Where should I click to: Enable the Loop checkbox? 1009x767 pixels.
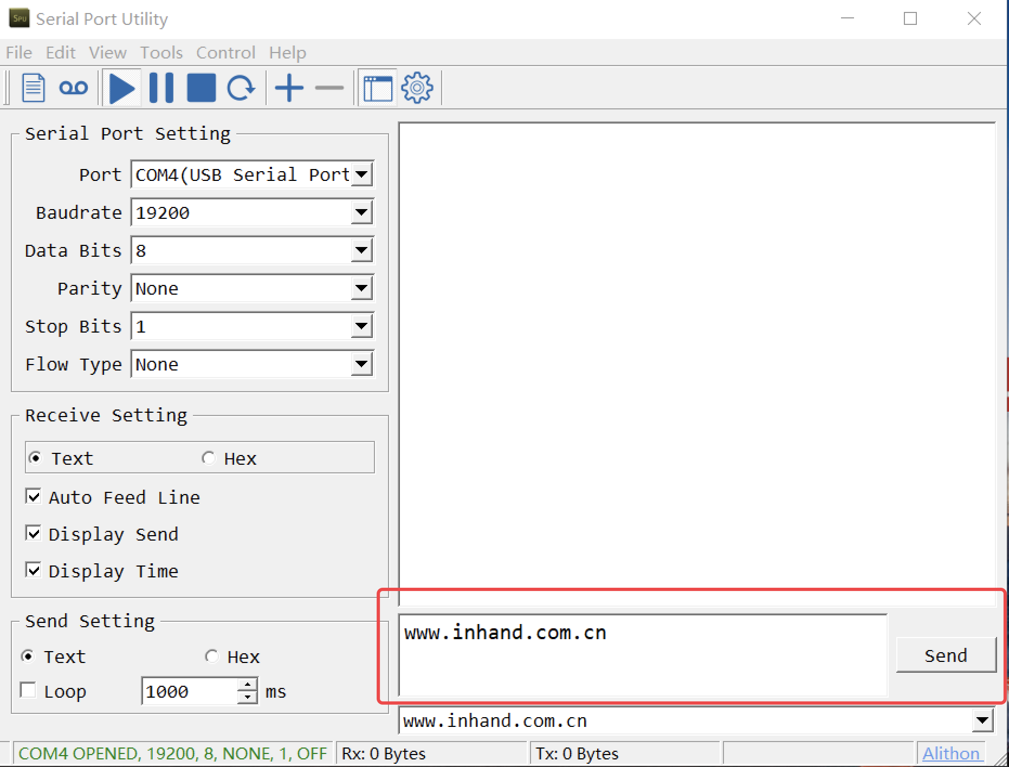coord(28,691)
